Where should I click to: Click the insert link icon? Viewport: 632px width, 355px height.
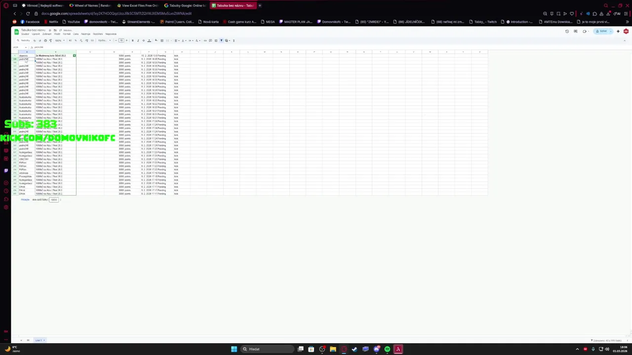pyautogui.click(x=205, y=40)
